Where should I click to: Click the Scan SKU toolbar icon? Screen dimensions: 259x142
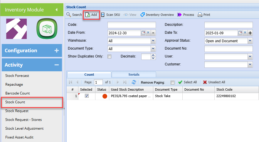tap(103, 15)
